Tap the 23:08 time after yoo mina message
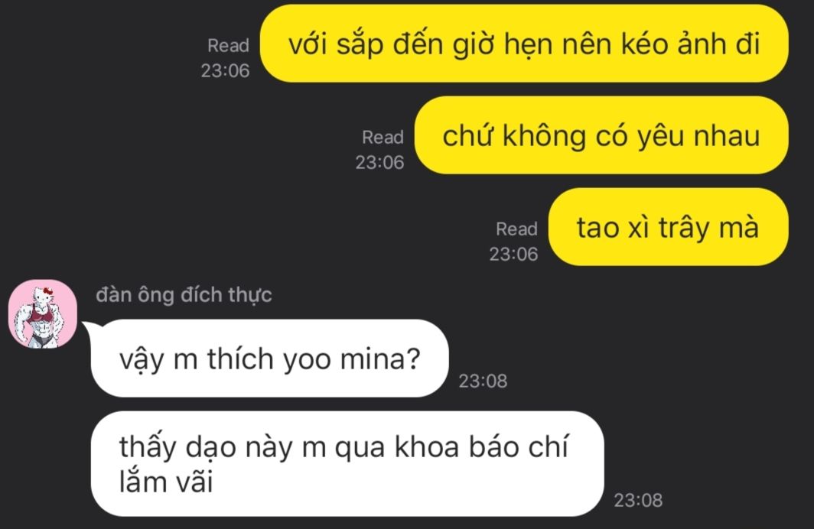 point(483,381)
